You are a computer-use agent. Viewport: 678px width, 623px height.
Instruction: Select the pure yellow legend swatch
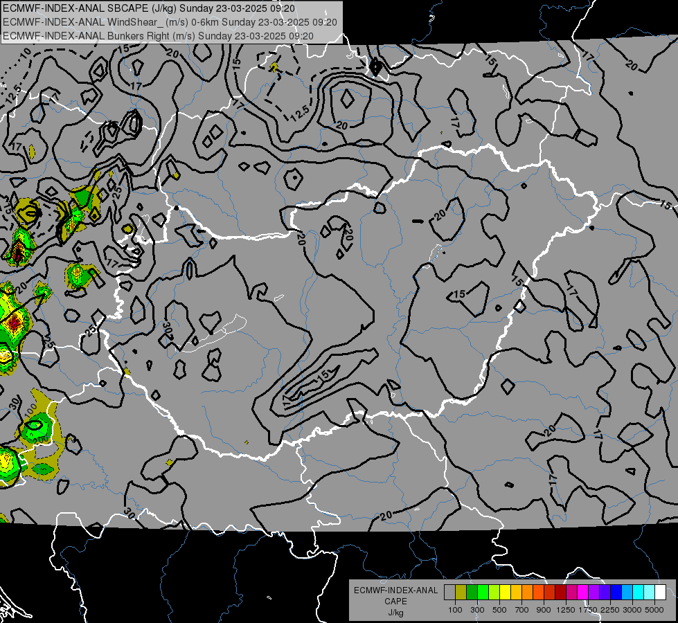[x=505, y=592]
